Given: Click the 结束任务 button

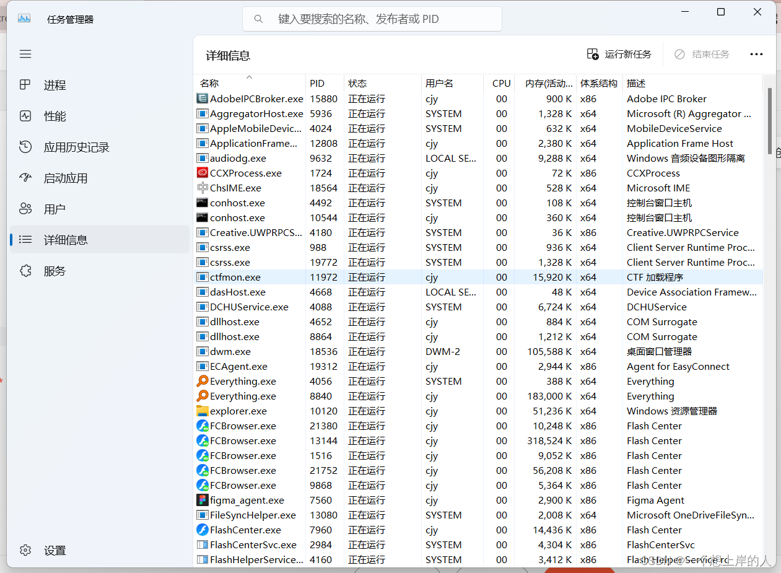Looking at the screenshot, I should pyautogui.click(x=702, y=54).
